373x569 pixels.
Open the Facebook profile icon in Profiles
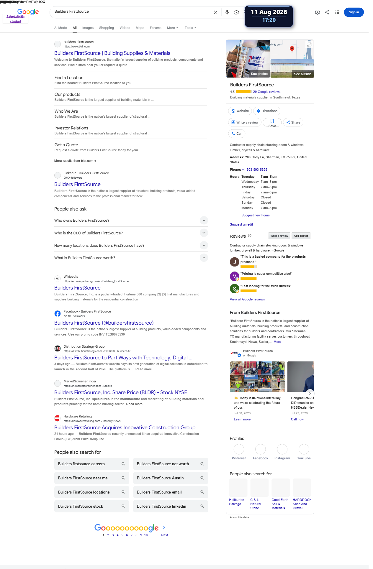(260, 449)
